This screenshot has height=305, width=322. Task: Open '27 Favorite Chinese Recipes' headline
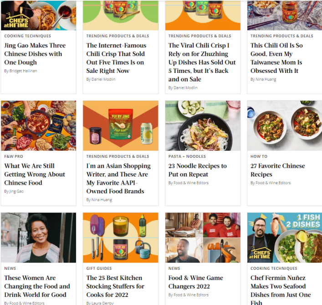278,170
